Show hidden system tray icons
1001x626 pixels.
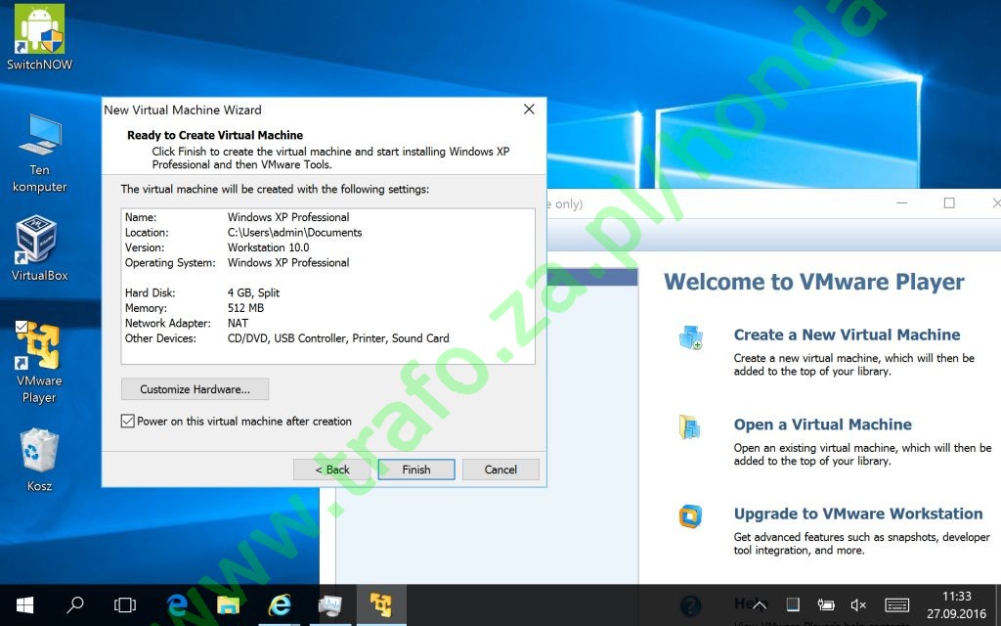pyautogui.click(x=760, y=604)
